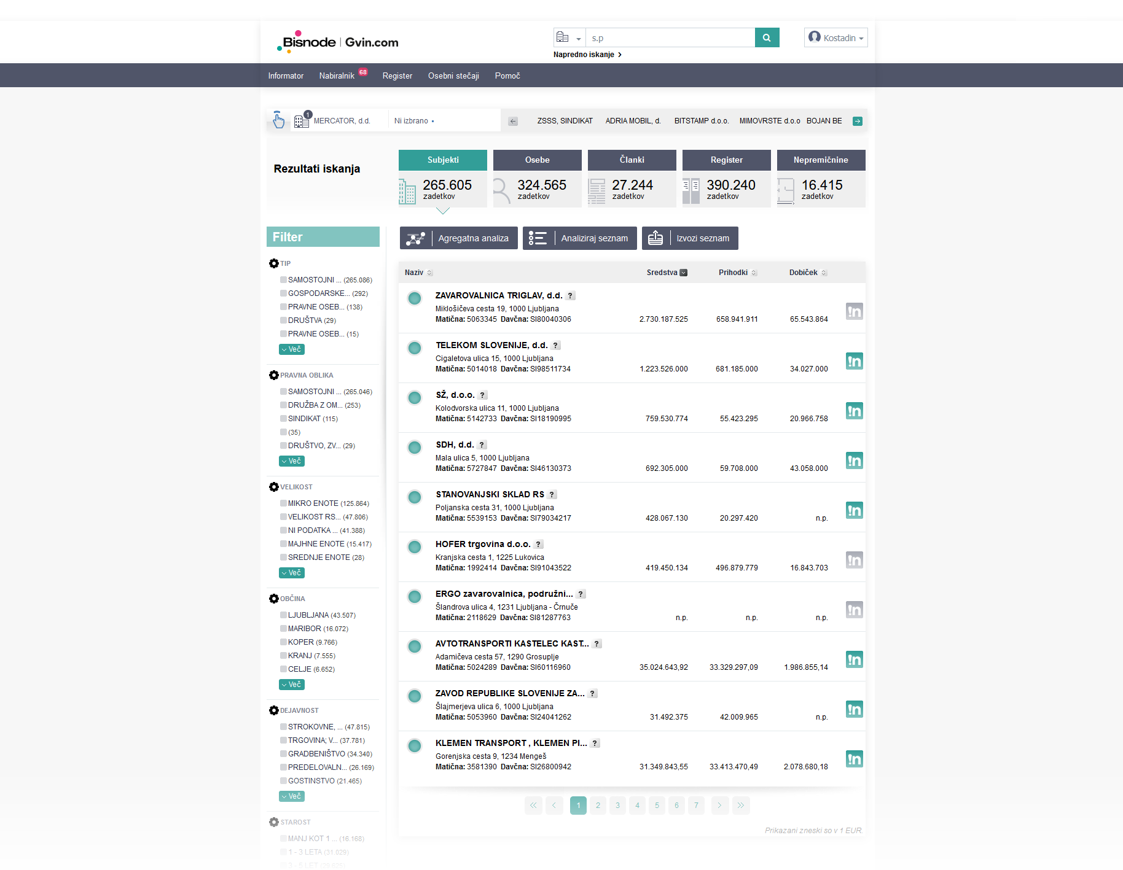Click the !n icon for STANOVANJSKI SKLAD RS
1123x870 pixels.
pos(855,510)
